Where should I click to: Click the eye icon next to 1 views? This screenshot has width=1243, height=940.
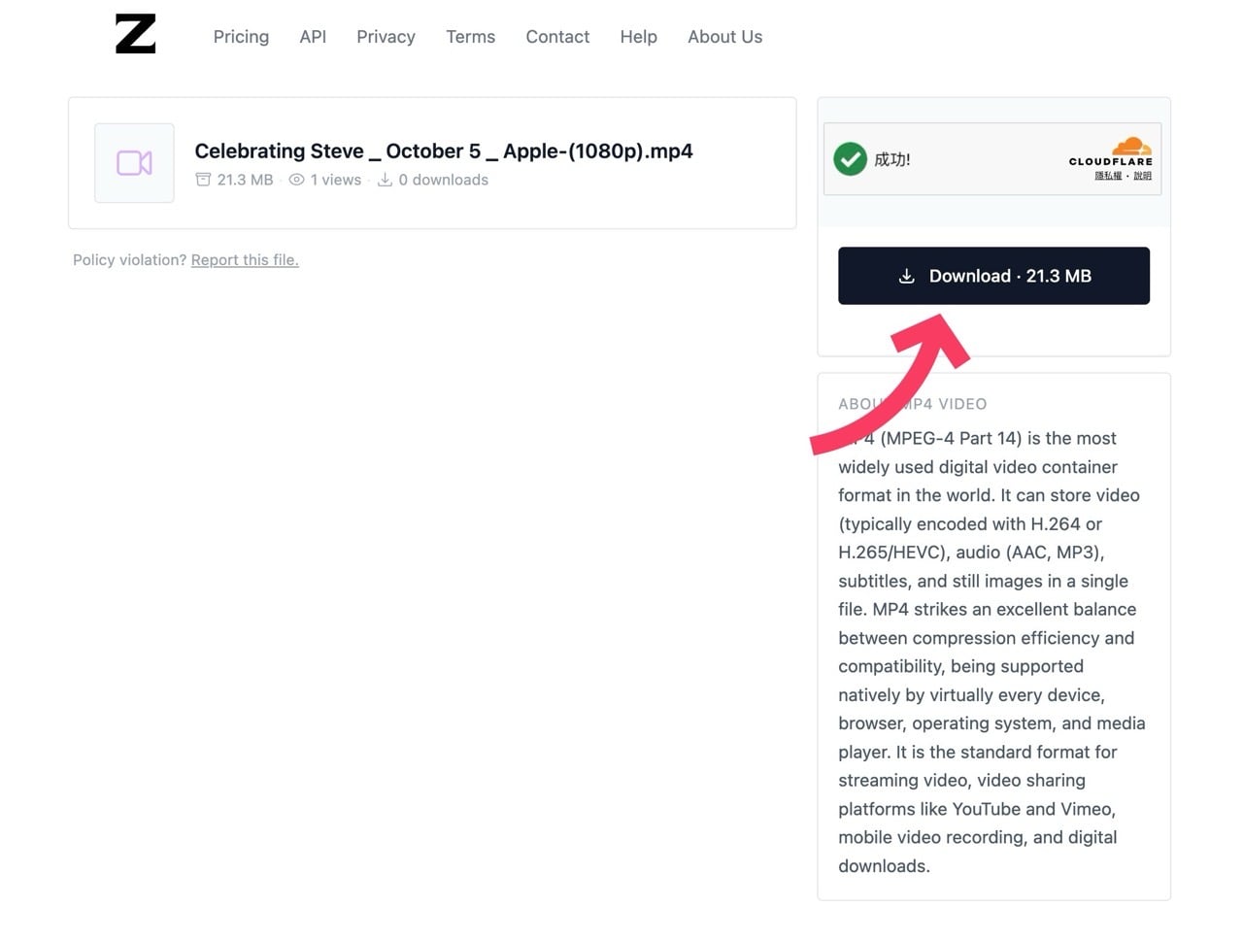tap(296, 180)
